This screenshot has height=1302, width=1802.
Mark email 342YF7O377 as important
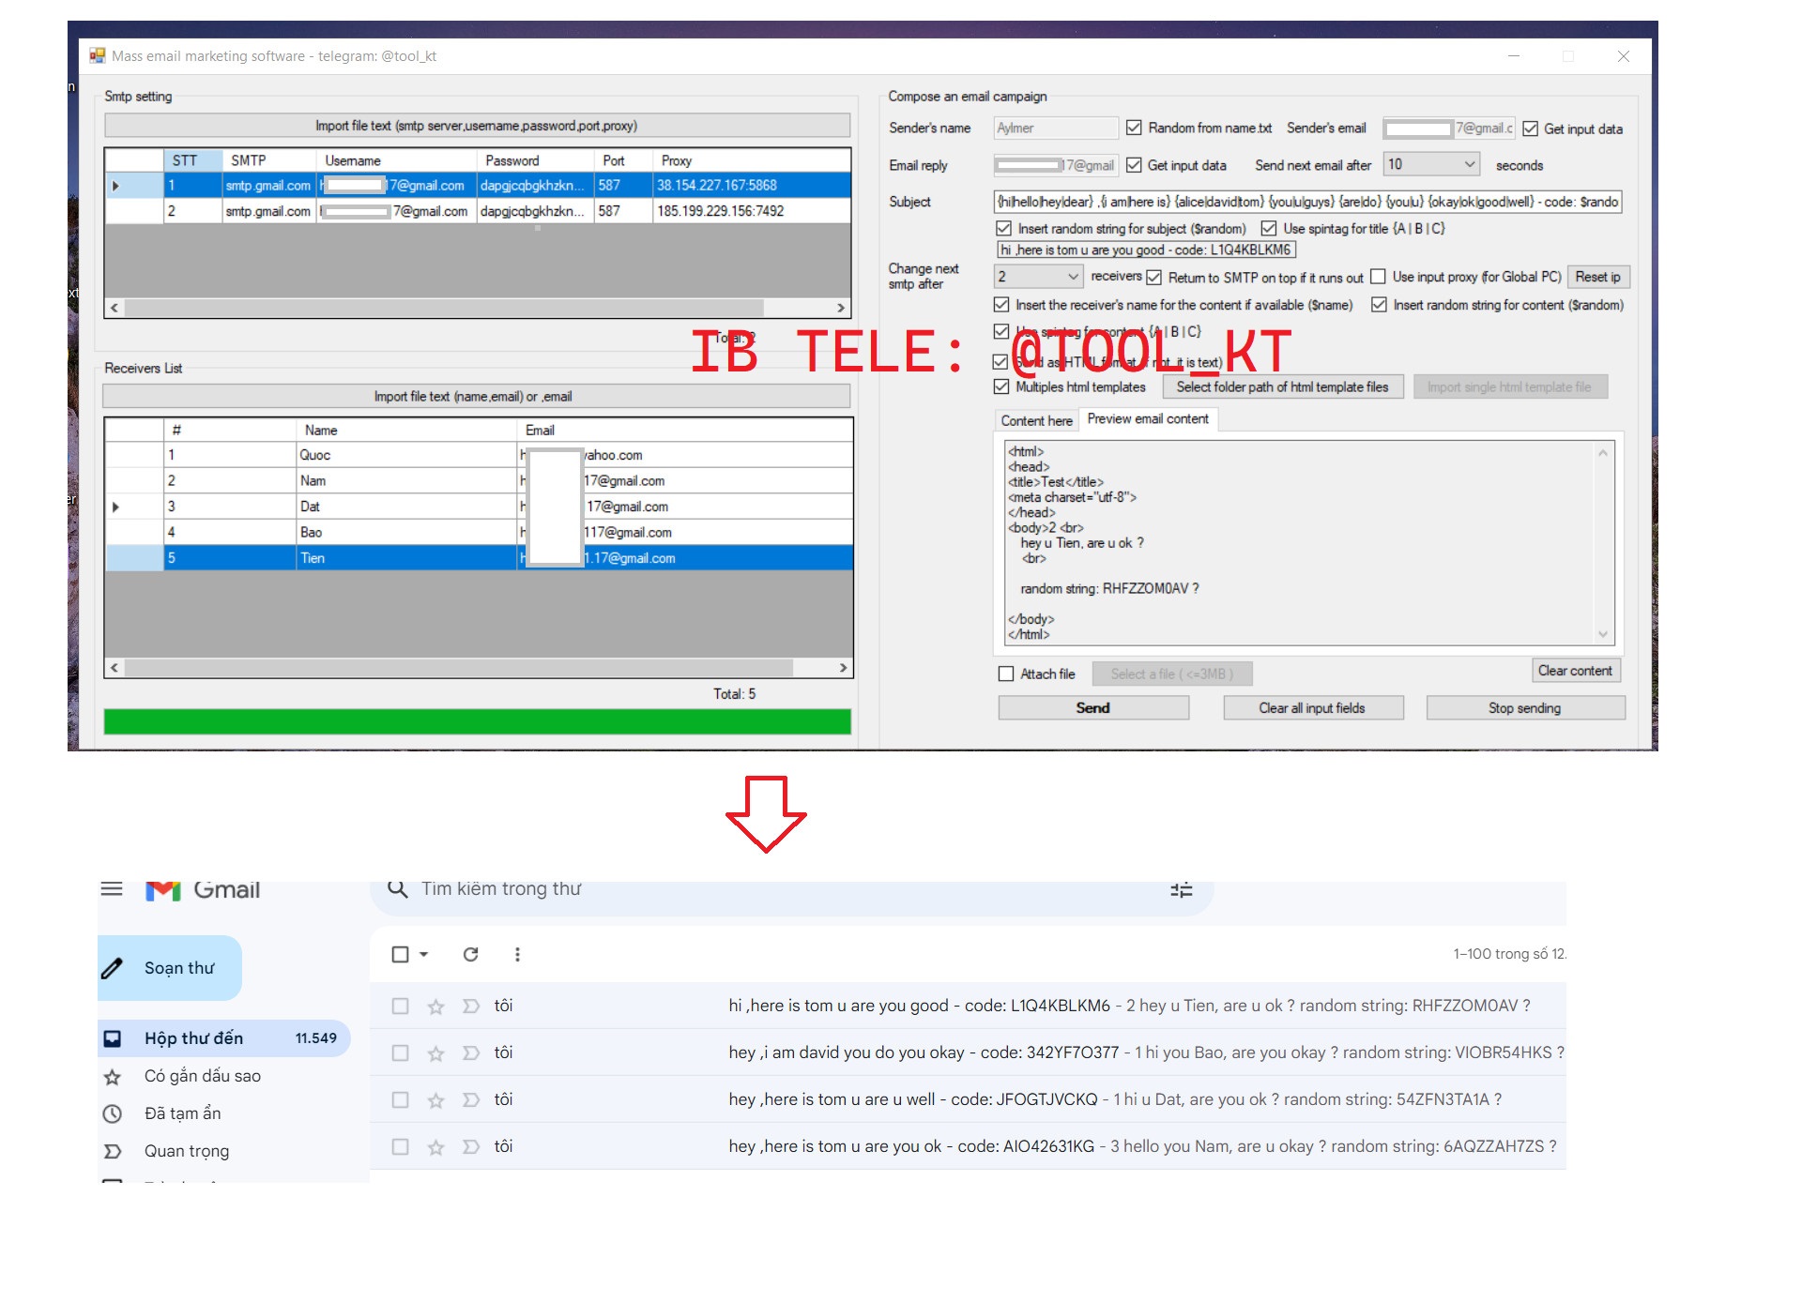[x=471, y=1053]
